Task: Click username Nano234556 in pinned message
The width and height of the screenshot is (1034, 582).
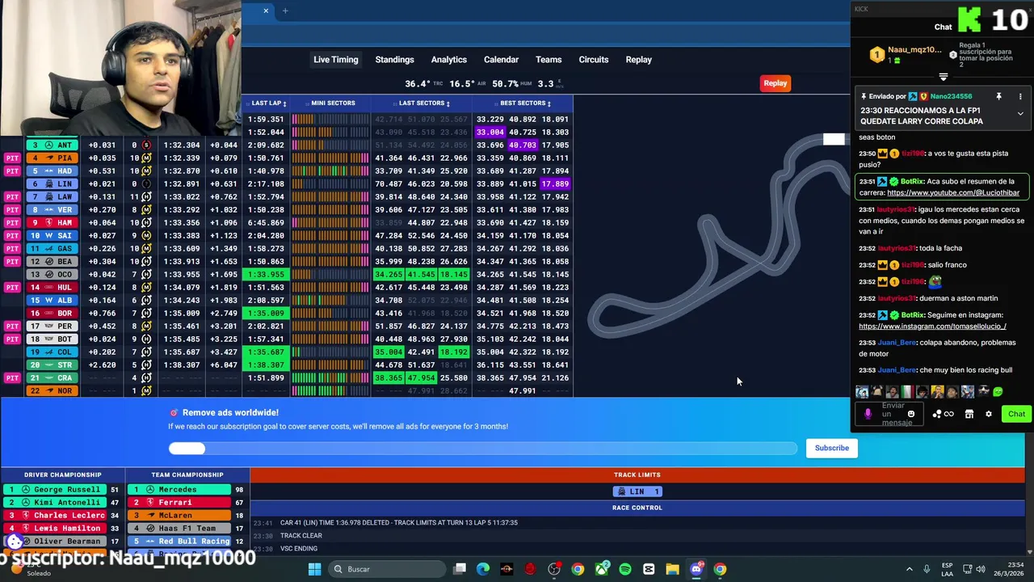Action: coord(951,97)
